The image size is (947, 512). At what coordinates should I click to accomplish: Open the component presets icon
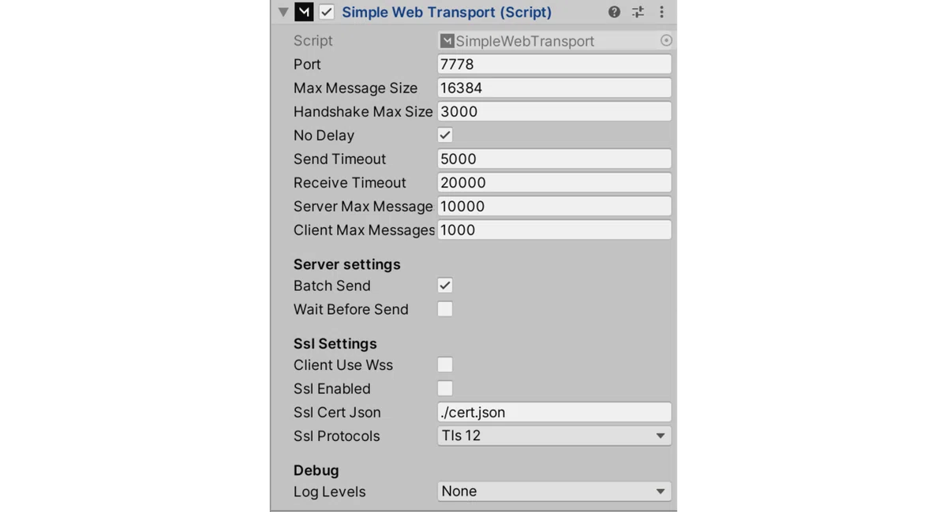[x=638, y=12]
